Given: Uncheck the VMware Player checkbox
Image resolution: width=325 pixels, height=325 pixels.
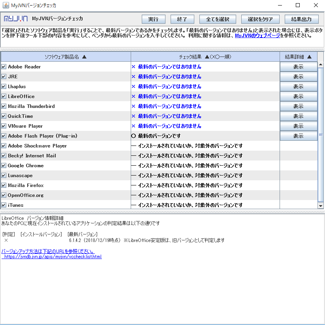Looking at the screenshot, I should (4, 126).
